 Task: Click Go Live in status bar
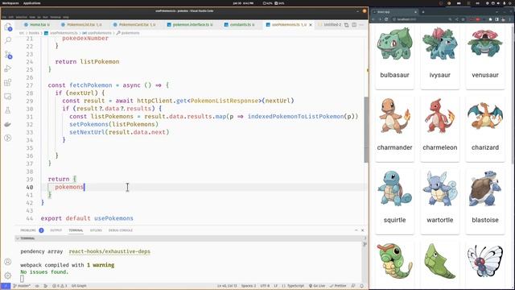coord(317,286)
